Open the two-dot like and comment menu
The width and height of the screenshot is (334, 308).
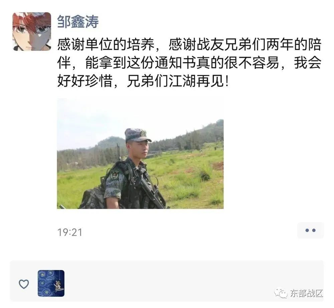(x=310, y=230)
